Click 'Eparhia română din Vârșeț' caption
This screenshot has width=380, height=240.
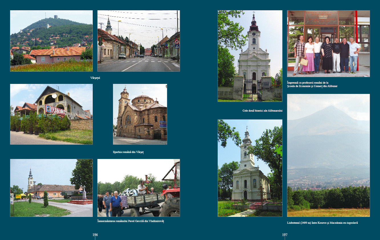128,152
